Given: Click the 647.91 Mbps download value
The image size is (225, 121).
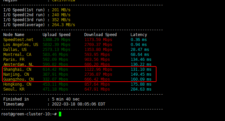Looking at the screenshot, I should click(x=97, y=89).
